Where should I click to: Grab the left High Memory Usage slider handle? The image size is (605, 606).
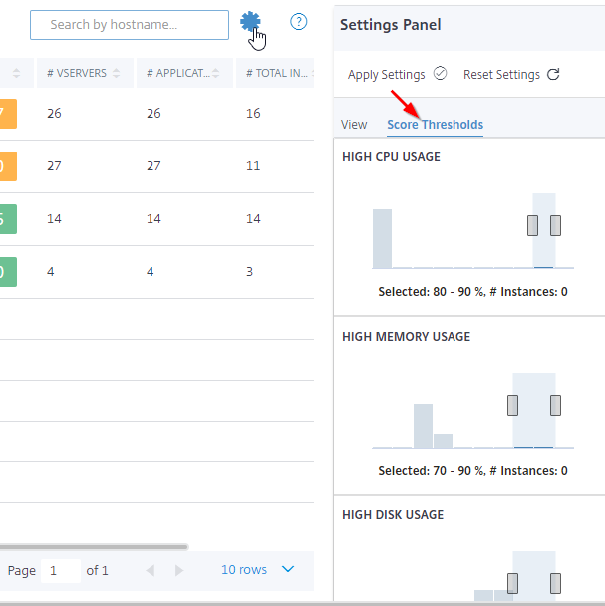click(x=512, y=405)
